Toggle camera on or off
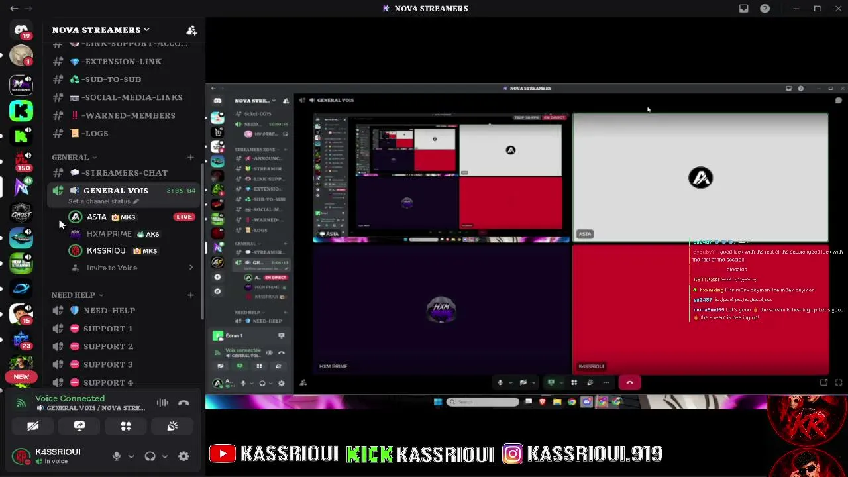848x477 pixels. (x=32, y=427)
